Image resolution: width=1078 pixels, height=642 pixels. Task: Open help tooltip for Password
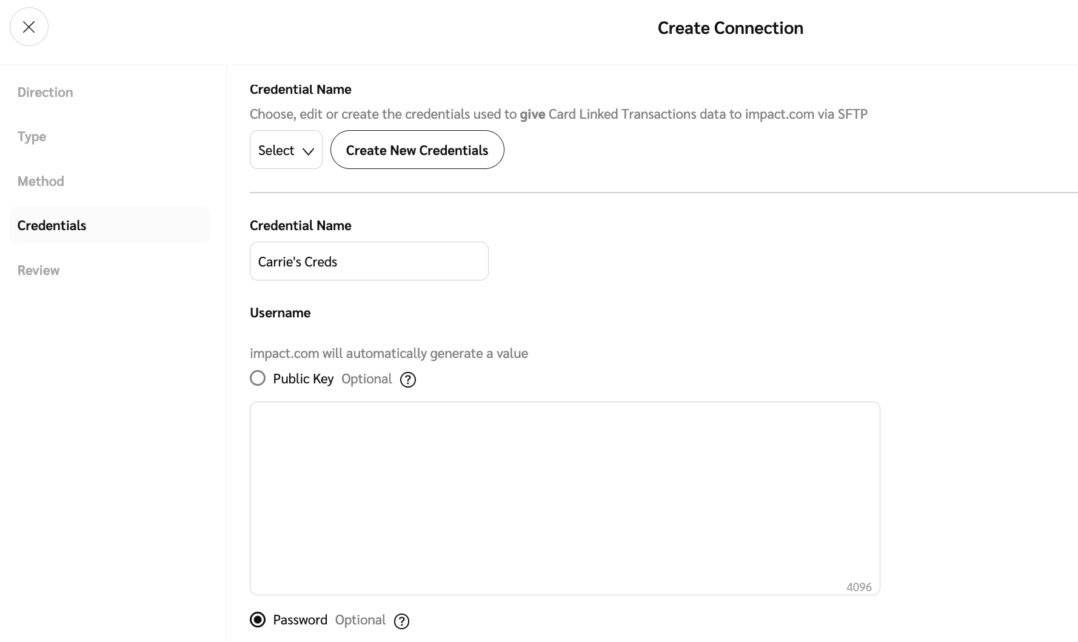point(401,621)
